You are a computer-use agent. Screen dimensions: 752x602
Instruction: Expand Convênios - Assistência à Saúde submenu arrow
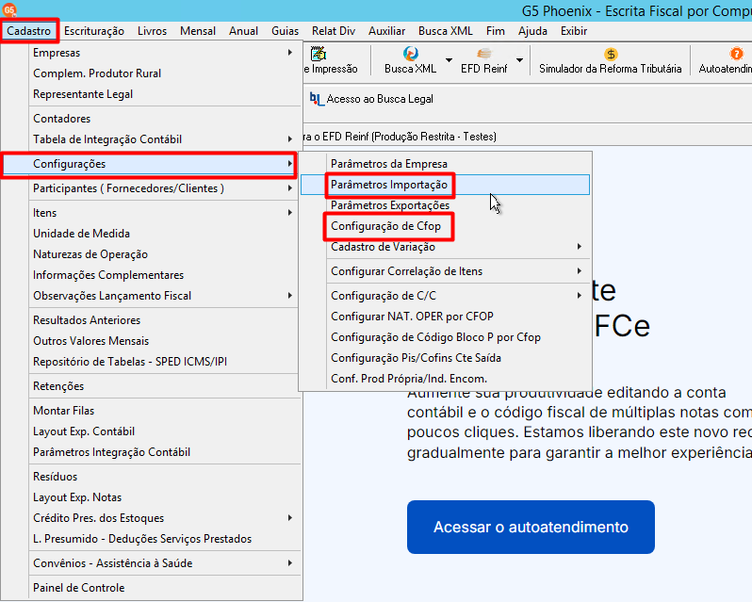[290, 562]
